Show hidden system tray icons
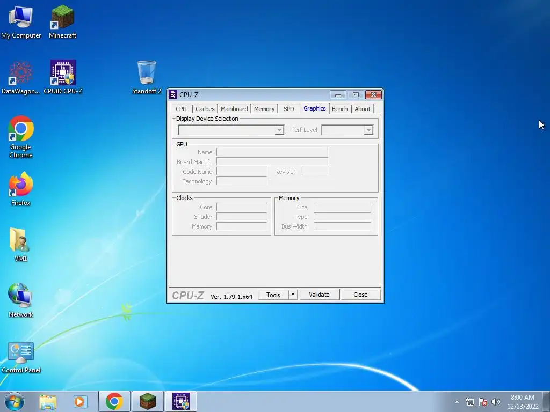 [x=457, y=402]
